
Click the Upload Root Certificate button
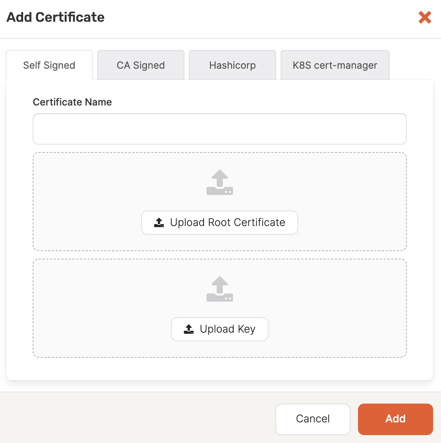click(219, 222)
